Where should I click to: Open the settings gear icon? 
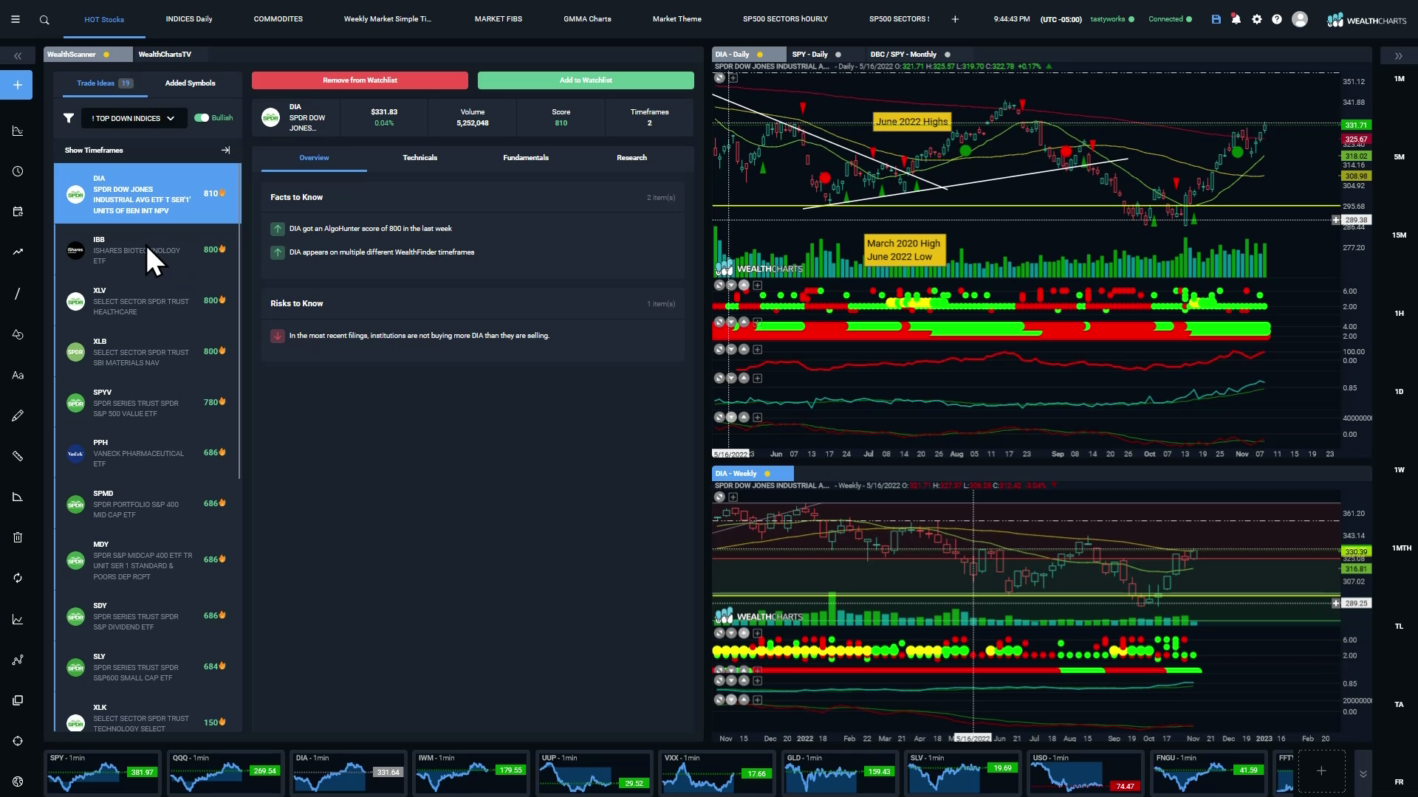click(1257, 19)
